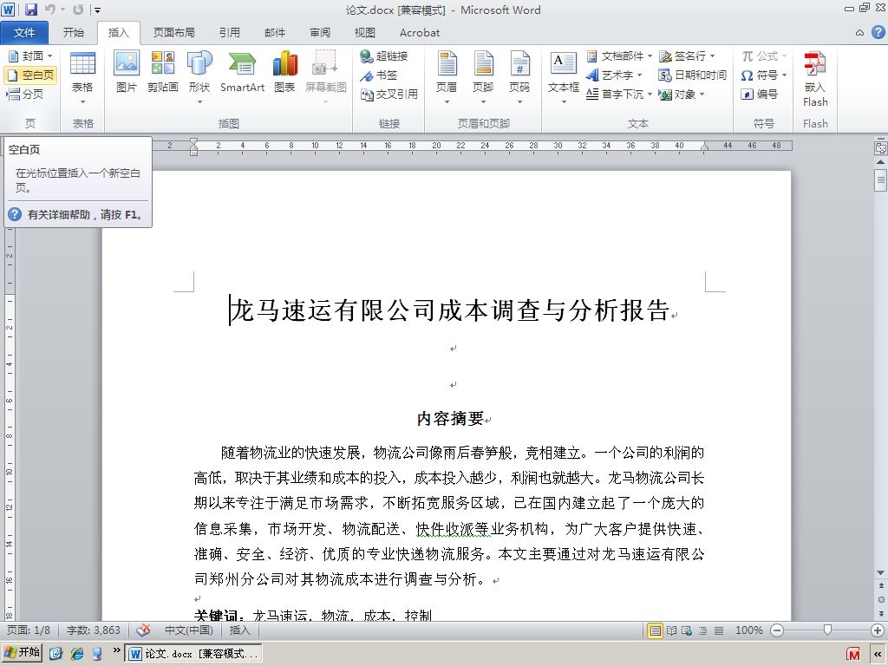Image resolution: width=888 pixels, height=666 pixels.
Task: Toggle the ruler display button above scrollbar
Action: tap(881, 147)
